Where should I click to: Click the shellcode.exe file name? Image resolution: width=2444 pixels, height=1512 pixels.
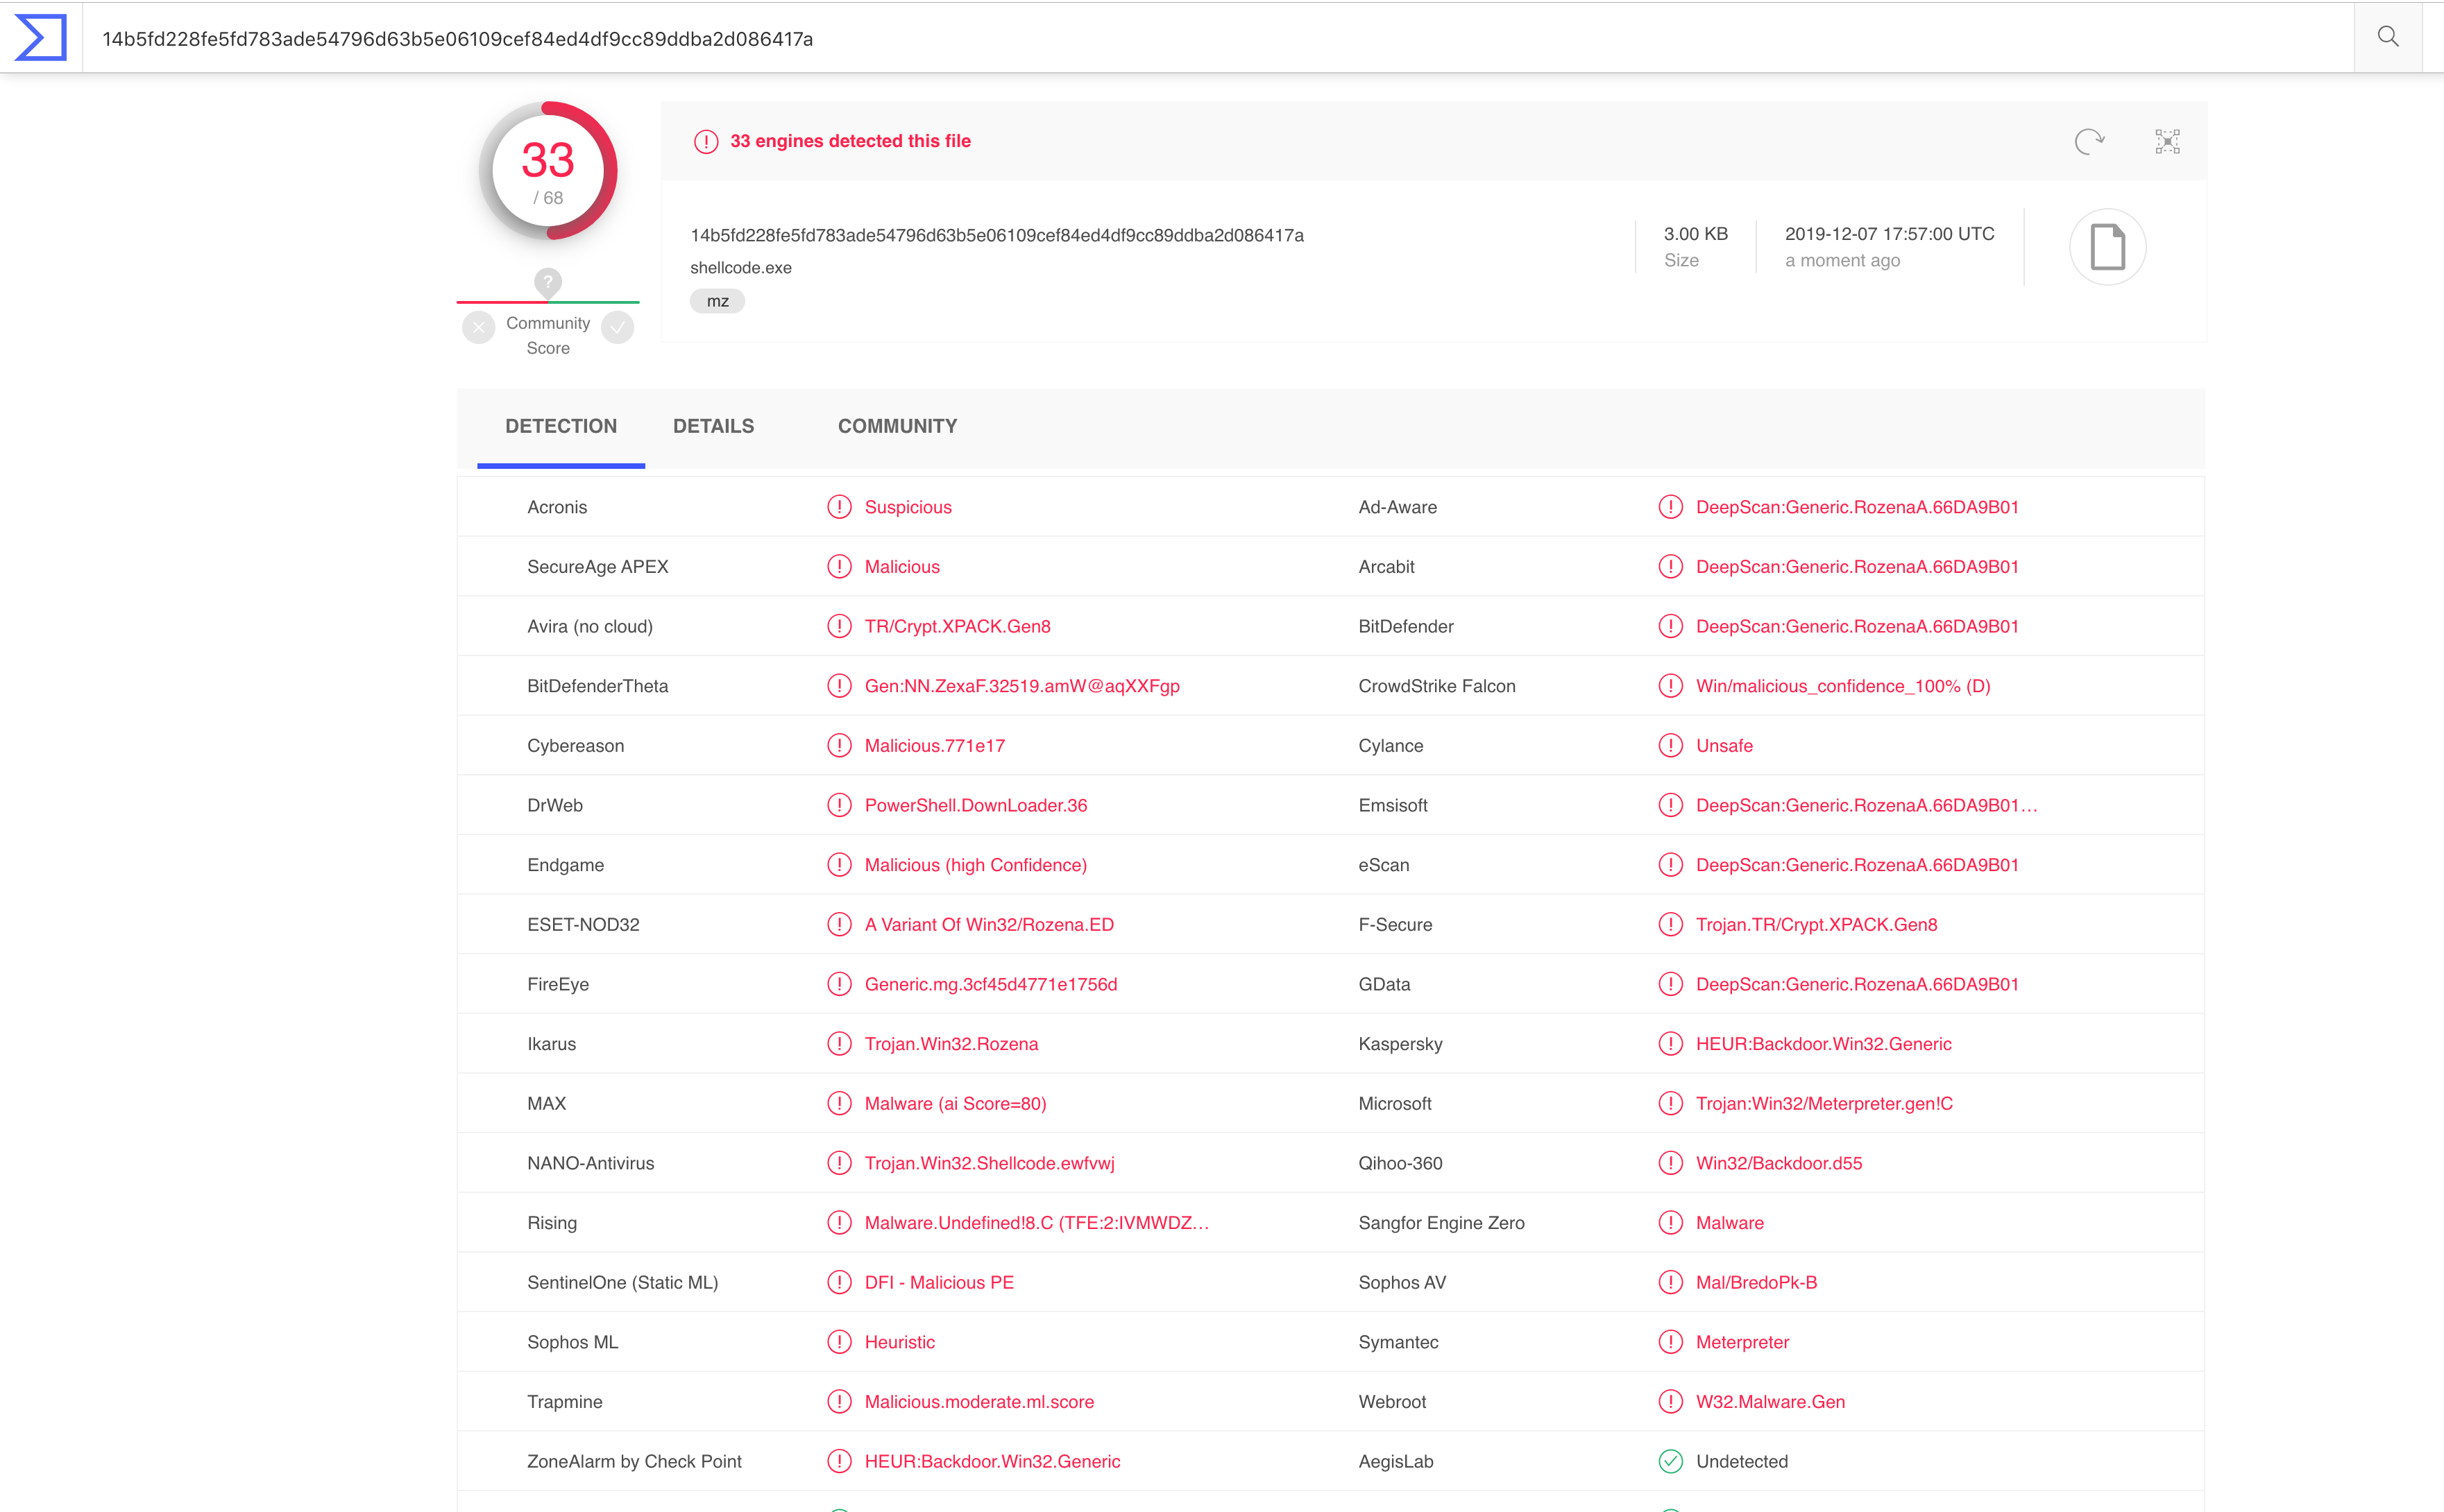click(x=741, y=268)
